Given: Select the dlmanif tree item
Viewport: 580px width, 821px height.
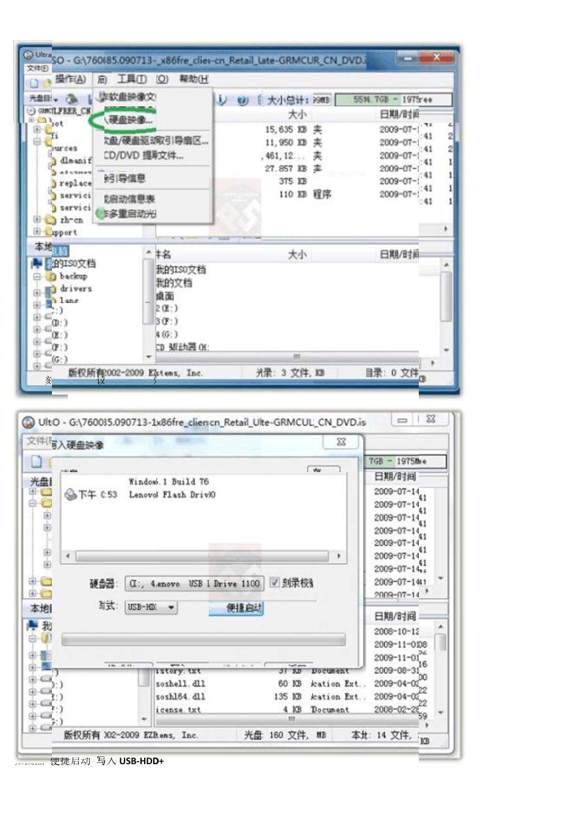Looking at the screenshot, I should pyautogui.click(x=76, y=161).
